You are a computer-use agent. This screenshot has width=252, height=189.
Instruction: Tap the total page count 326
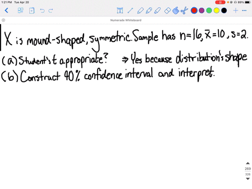point(248,174)
